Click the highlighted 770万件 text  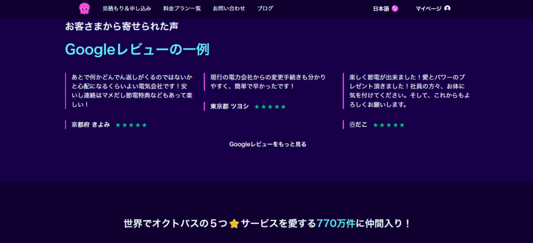(337, 224)
